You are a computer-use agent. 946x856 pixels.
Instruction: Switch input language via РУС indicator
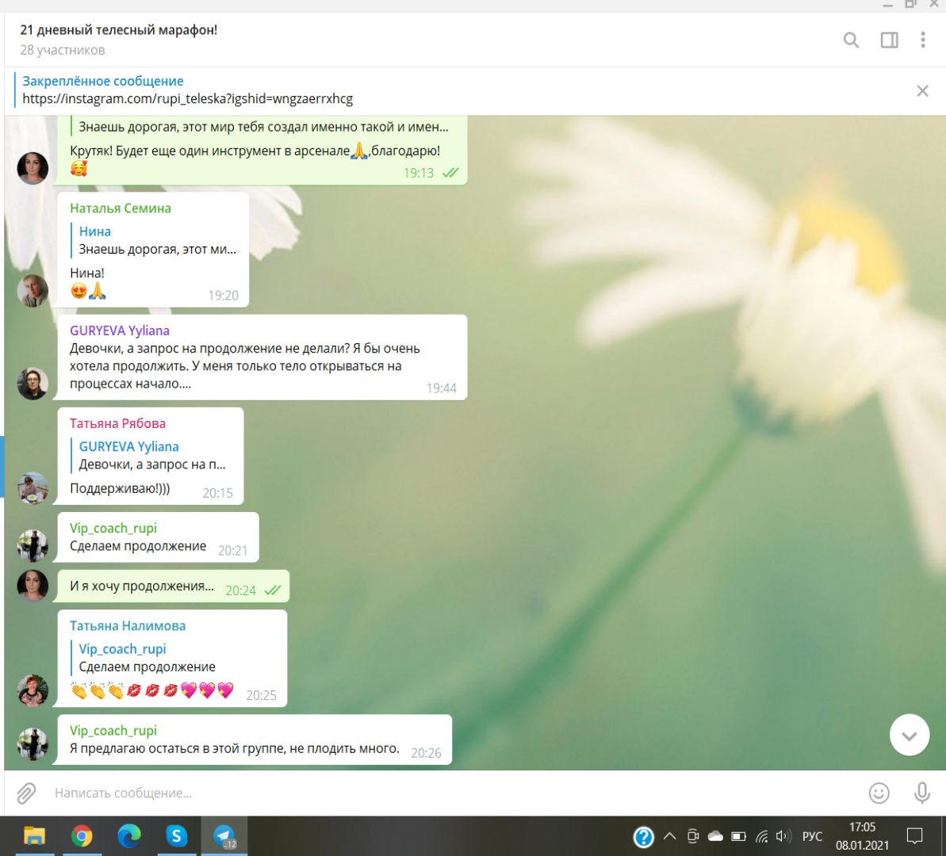[x=812, y=836]
